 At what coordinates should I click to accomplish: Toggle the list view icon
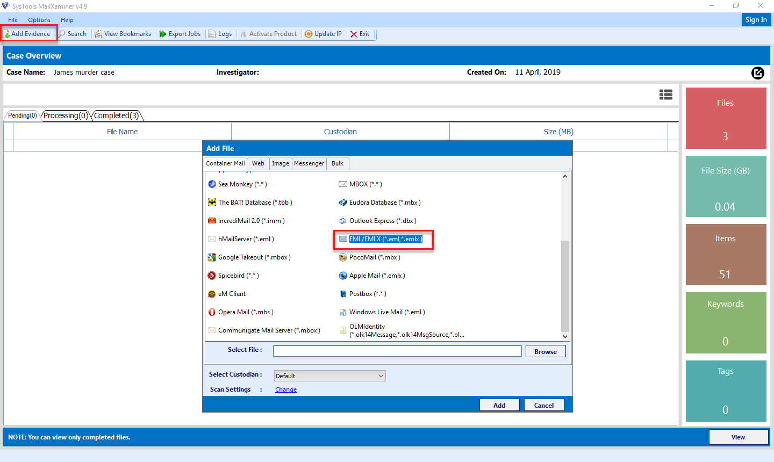(x=666, y=95)
